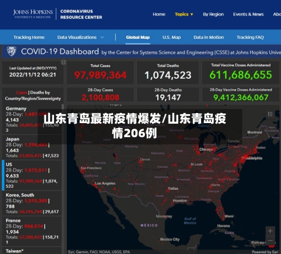281x254 pixels.
Task: Zoom in on the map with plus button
Action: (x=270, y=231)
